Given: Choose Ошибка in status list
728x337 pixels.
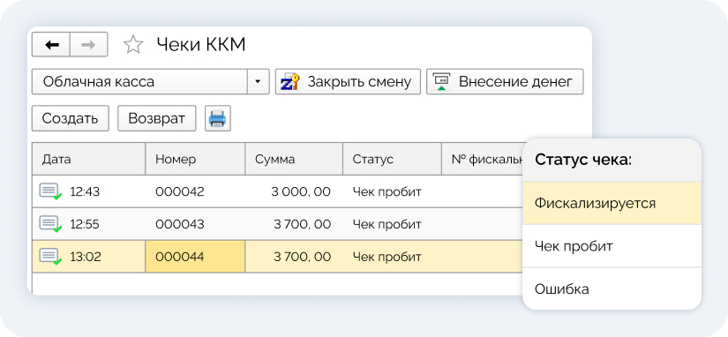Looking at the screenshot, I should tap(612, 288).
